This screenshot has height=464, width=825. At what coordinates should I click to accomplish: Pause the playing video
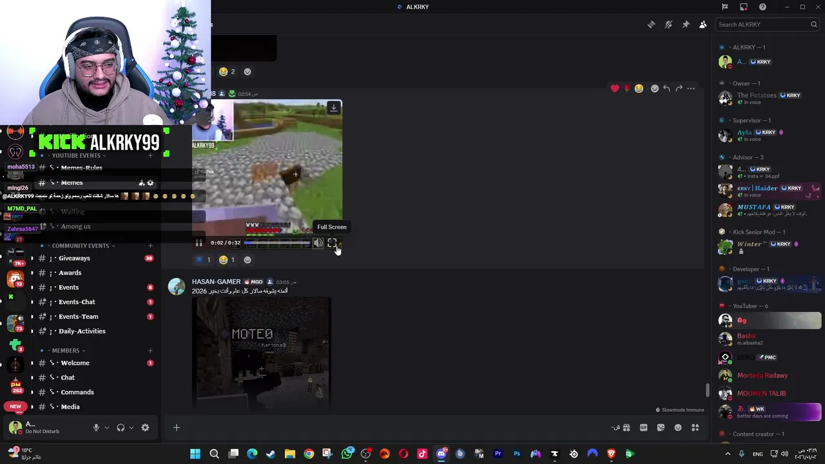coord(199,243)
